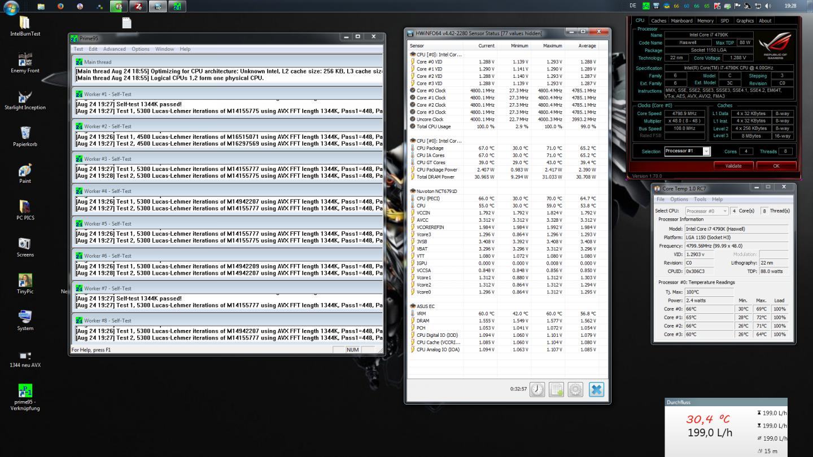Click the Main thread window title in Prime95
813x457 pixels.
click(x=228, y=62)
